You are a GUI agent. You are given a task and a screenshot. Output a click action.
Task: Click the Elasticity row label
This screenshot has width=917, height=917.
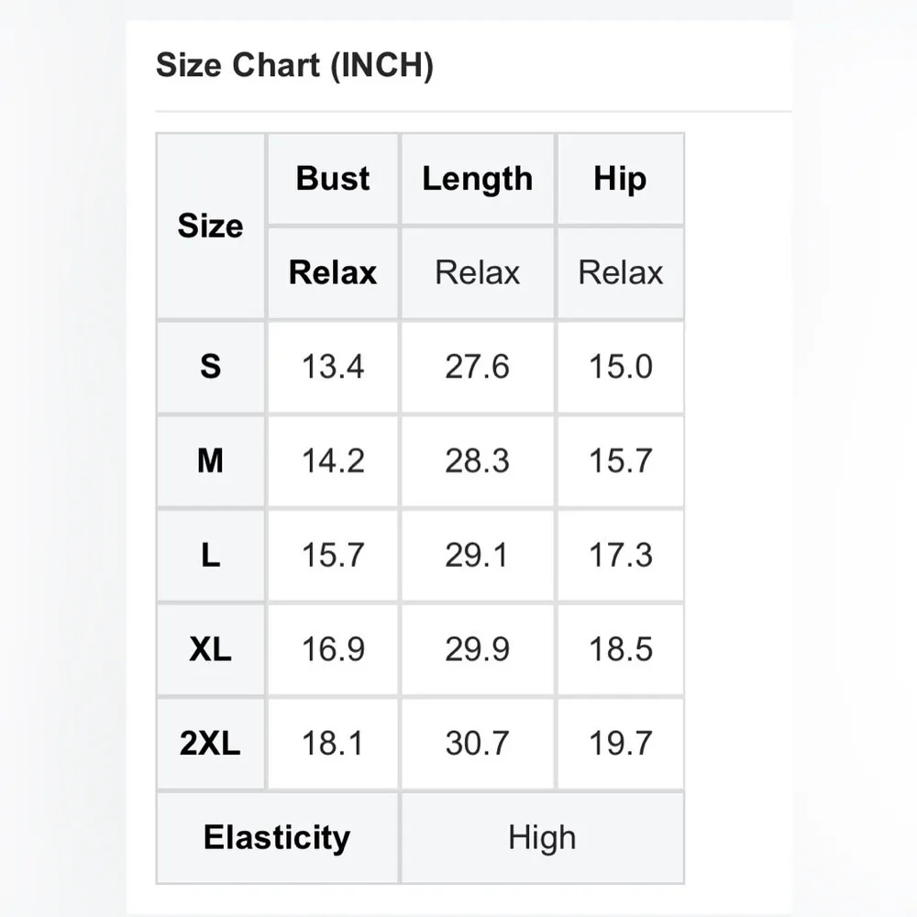coord(277,837)
